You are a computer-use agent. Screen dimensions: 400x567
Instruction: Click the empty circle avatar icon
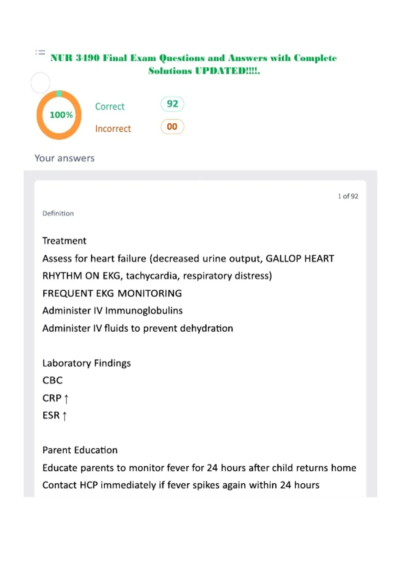40,83
